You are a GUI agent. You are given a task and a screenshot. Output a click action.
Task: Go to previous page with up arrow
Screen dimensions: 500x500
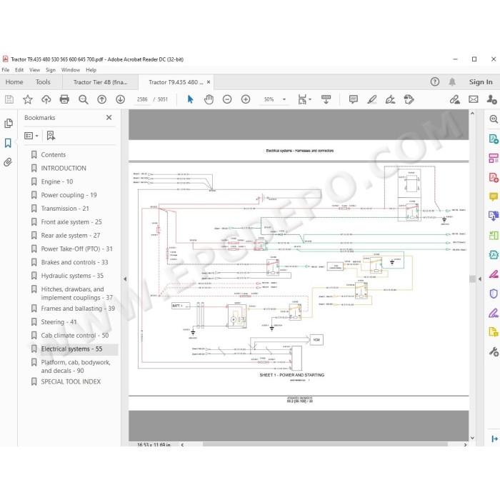[x=101, y=99]
